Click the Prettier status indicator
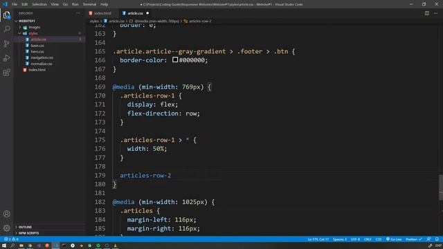 [x=414, y=239]
